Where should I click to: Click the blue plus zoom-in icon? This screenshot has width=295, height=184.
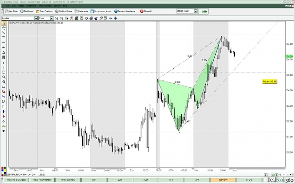[116, 18]
